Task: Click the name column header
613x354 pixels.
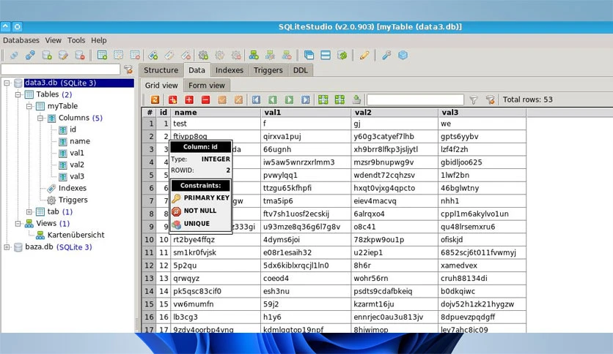Action: pos(216,113)
